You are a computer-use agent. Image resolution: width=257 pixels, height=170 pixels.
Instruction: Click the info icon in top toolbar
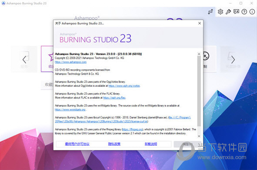(252, 12)
